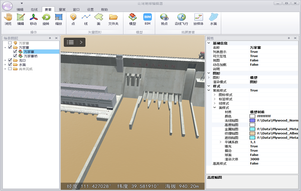Screen dimensions: 301x191
Task: Open the 窗口 ribbon tab
Action: [x=76, y=9]
